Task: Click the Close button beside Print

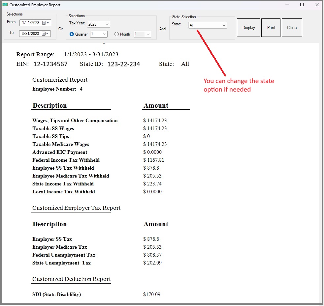Action: (292, 28)
